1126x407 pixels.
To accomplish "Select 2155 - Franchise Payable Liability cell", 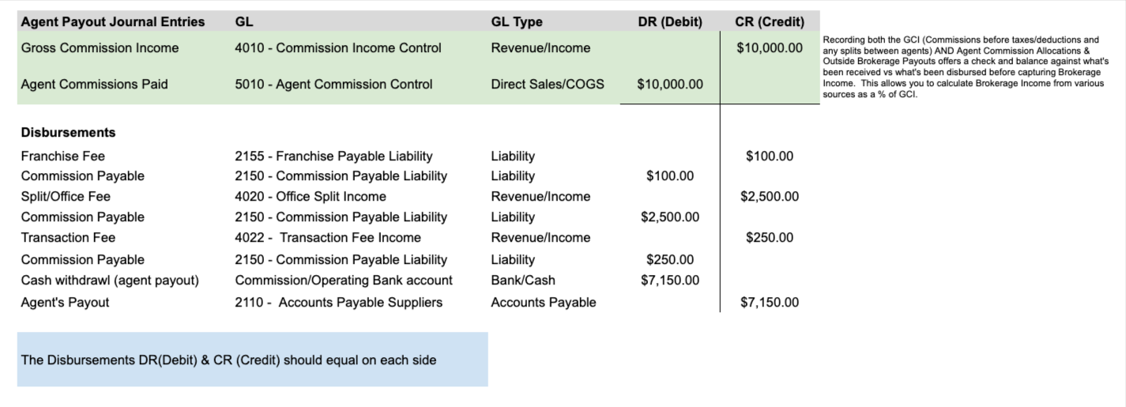I will click(x=333, y=156).
